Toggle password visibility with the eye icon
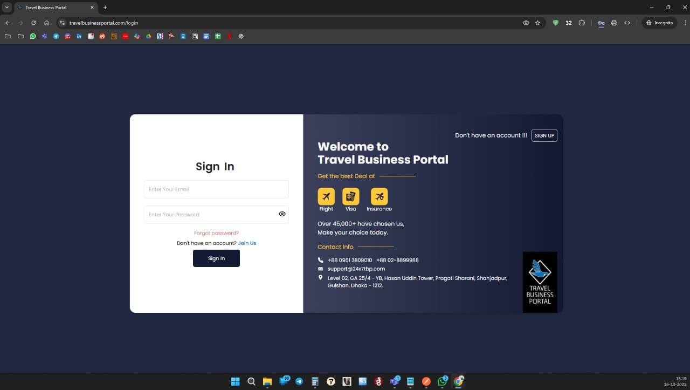This screenshot has width=690, height=390. [x=282, y=214]
